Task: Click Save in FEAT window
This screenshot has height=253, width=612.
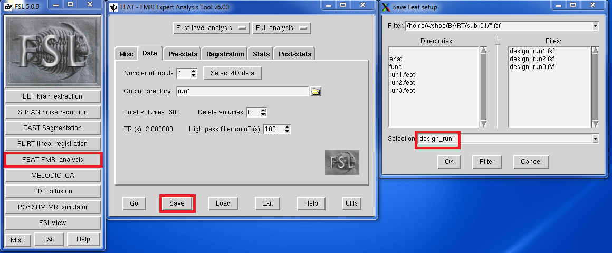Action: (177, 203)
